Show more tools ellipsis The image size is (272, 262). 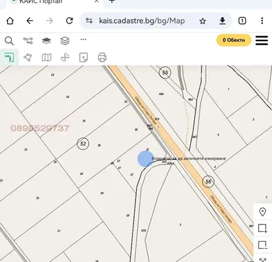coord(84,39)
